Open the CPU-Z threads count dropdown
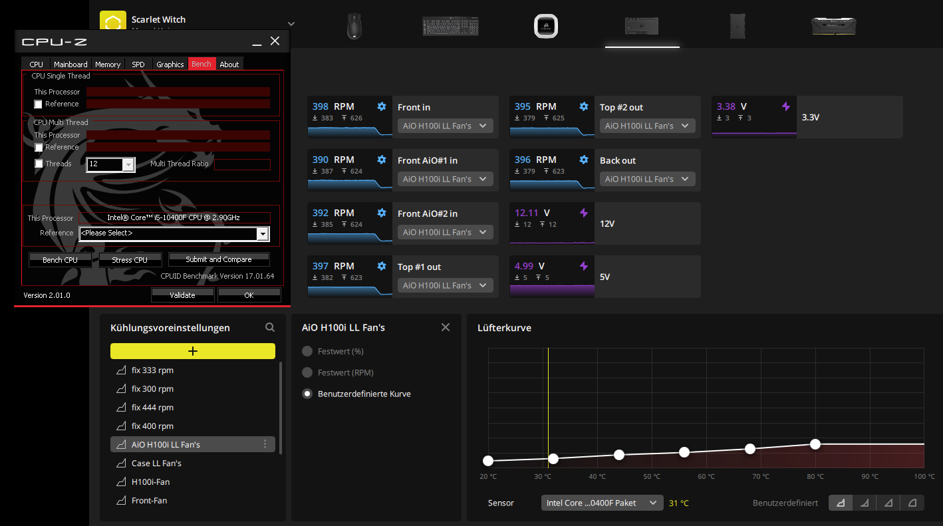Screen dimensions: 943x526 pyautogui.click(x=111, y=164)
